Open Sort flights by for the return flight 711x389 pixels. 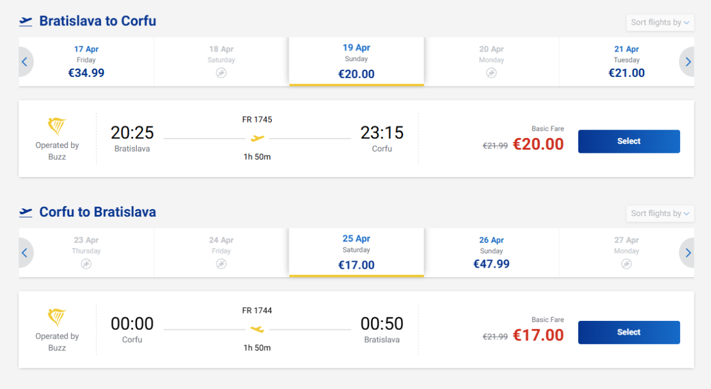[x=659, y=214]
